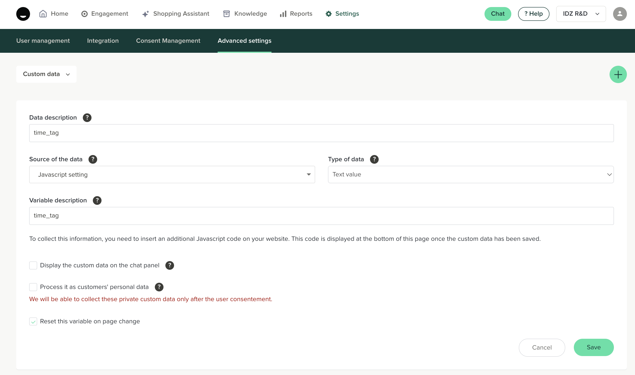
Task: Click the Save button
Action: point(594,347)
